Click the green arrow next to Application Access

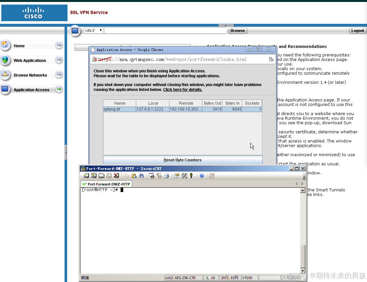pos(59,89)
